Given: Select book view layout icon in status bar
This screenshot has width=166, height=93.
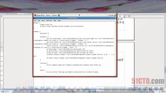Looking at the screenshot, I should (x=144, y=92).
